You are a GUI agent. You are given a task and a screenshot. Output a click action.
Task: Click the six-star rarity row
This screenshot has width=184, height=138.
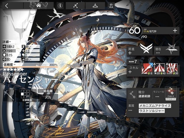(13, 70)
